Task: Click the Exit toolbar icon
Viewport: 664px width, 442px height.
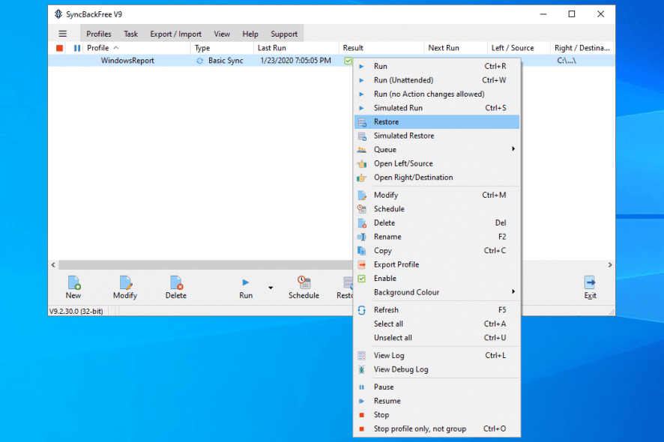Action: click(590, 282)
